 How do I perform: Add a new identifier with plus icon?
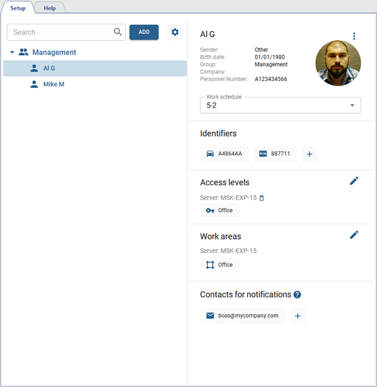point(309,154)
